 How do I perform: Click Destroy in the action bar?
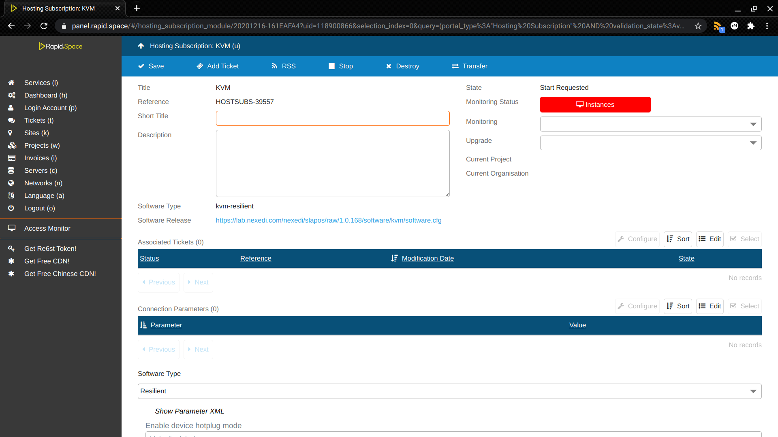point(402,66)
